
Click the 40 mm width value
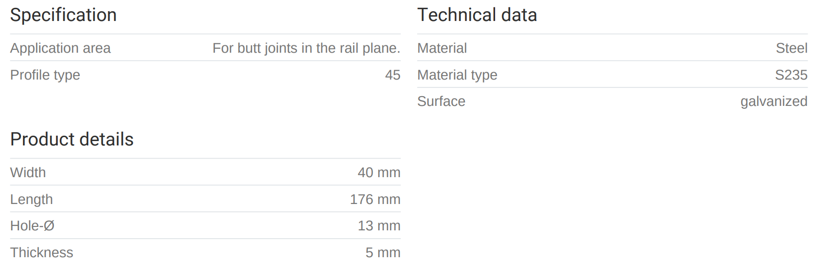coord(379,173)
